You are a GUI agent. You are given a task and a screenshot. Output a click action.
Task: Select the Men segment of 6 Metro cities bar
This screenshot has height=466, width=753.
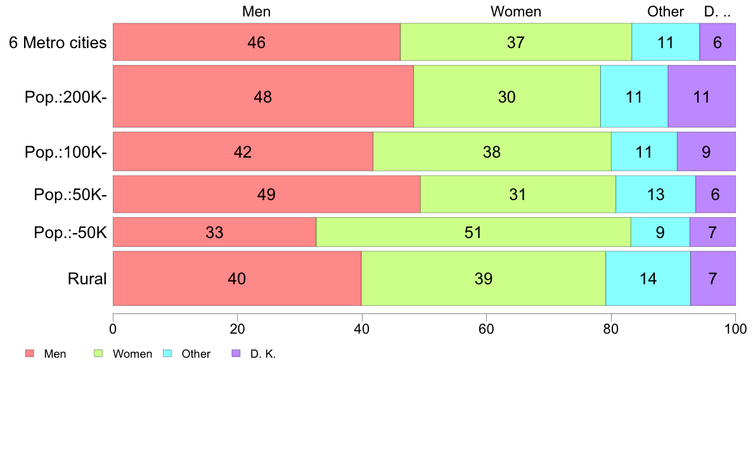257,42
